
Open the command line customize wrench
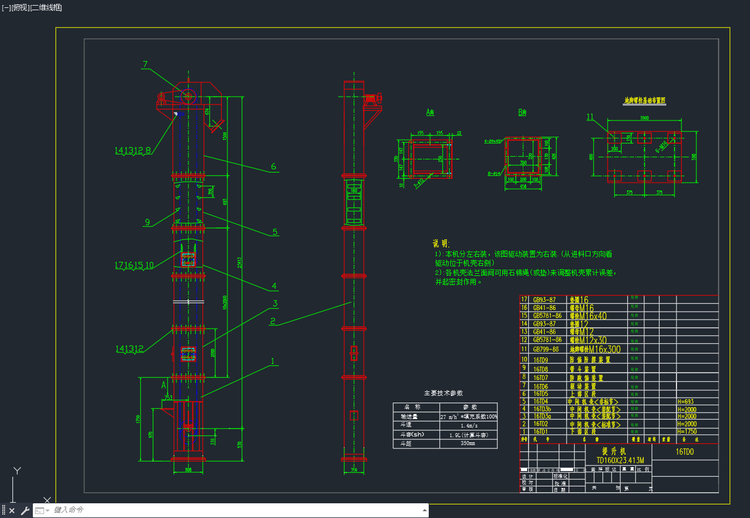25,511
